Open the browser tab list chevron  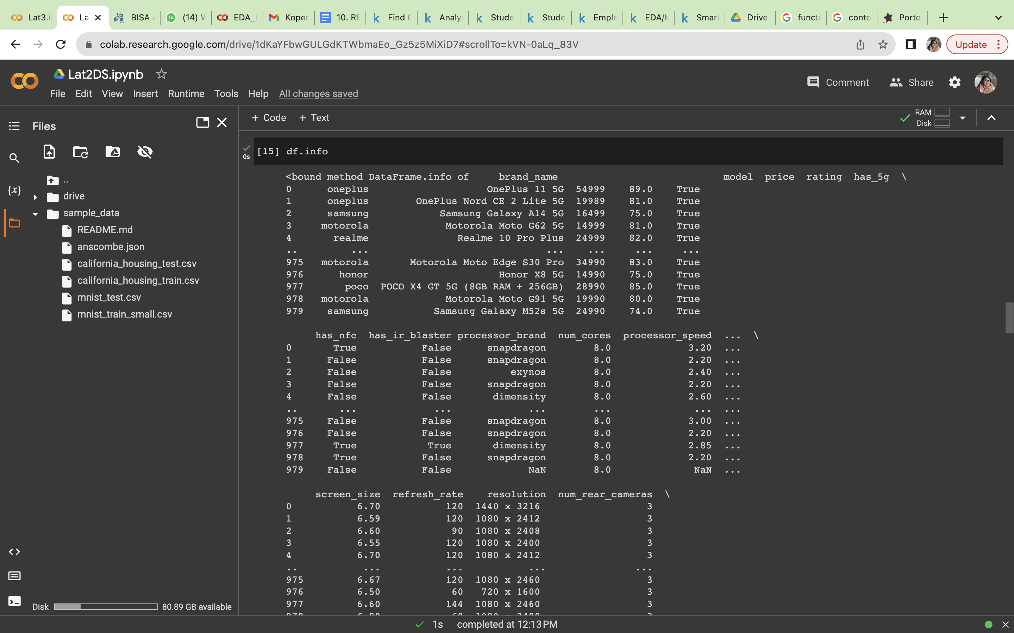tap(999, 18)
